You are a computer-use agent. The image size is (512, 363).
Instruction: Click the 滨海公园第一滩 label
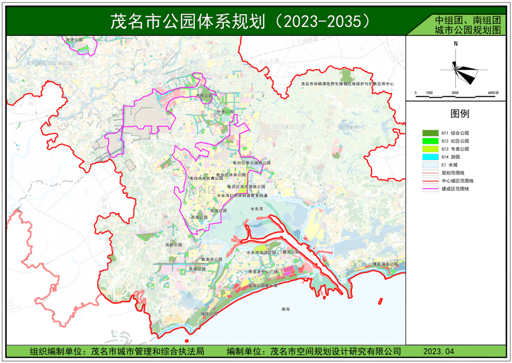point(263,286)
